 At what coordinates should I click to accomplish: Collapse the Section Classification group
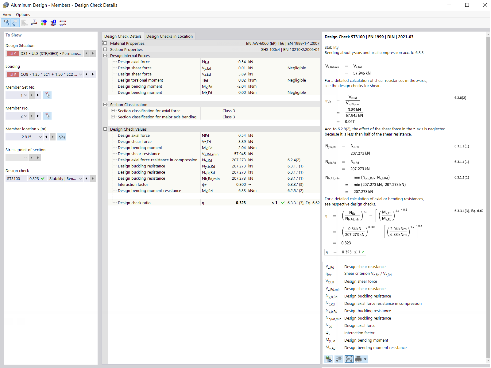(105, 105)
